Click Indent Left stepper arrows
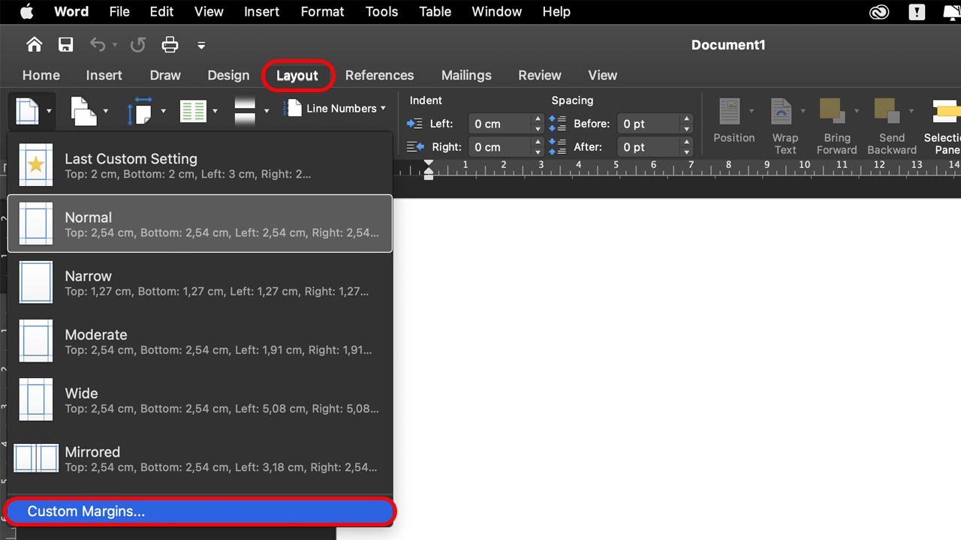 coord(537,124)
